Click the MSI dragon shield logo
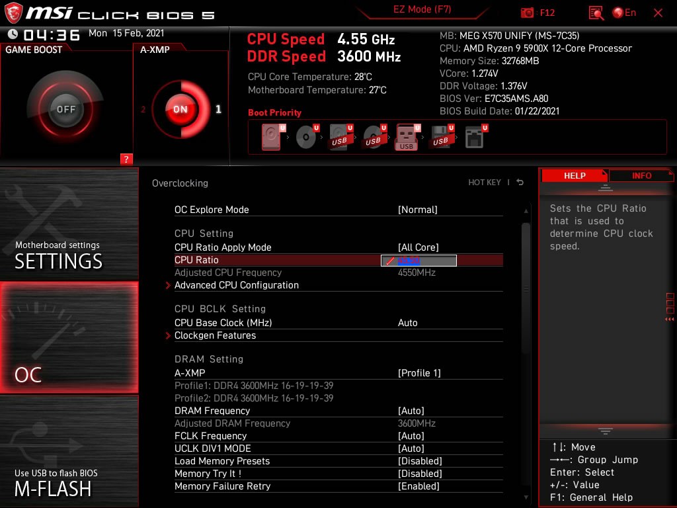The width and height of the screenshot is (677, 508). 13,13
